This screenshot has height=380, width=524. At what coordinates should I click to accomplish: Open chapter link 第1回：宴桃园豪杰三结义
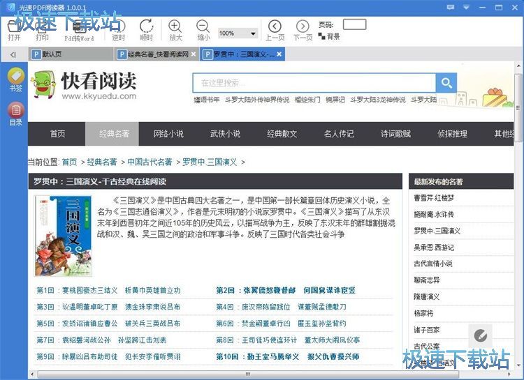76,290
